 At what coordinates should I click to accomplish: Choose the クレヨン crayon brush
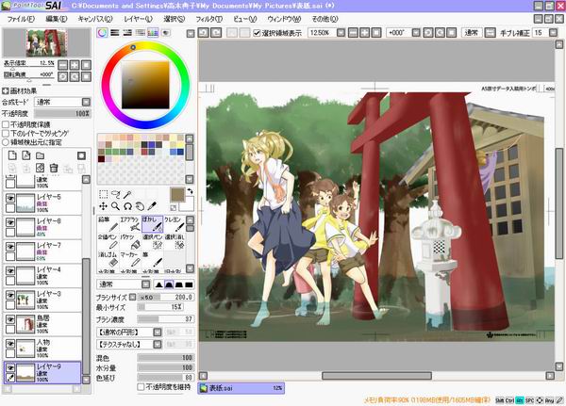click(175, 224)
